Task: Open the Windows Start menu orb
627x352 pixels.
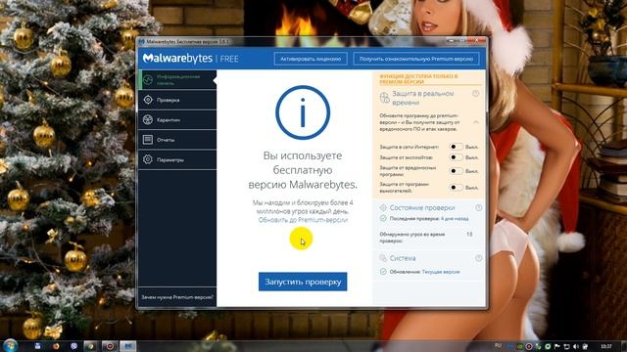Action: pos(10,345)
